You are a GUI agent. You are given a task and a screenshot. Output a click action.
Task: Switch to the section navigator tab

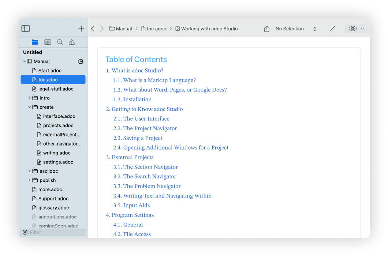pos(48,42)
